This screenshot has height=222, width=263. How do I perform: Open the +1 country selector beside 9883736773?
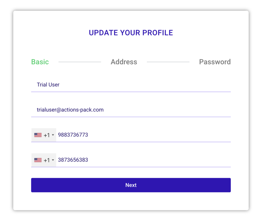click(x=44, y=135)
